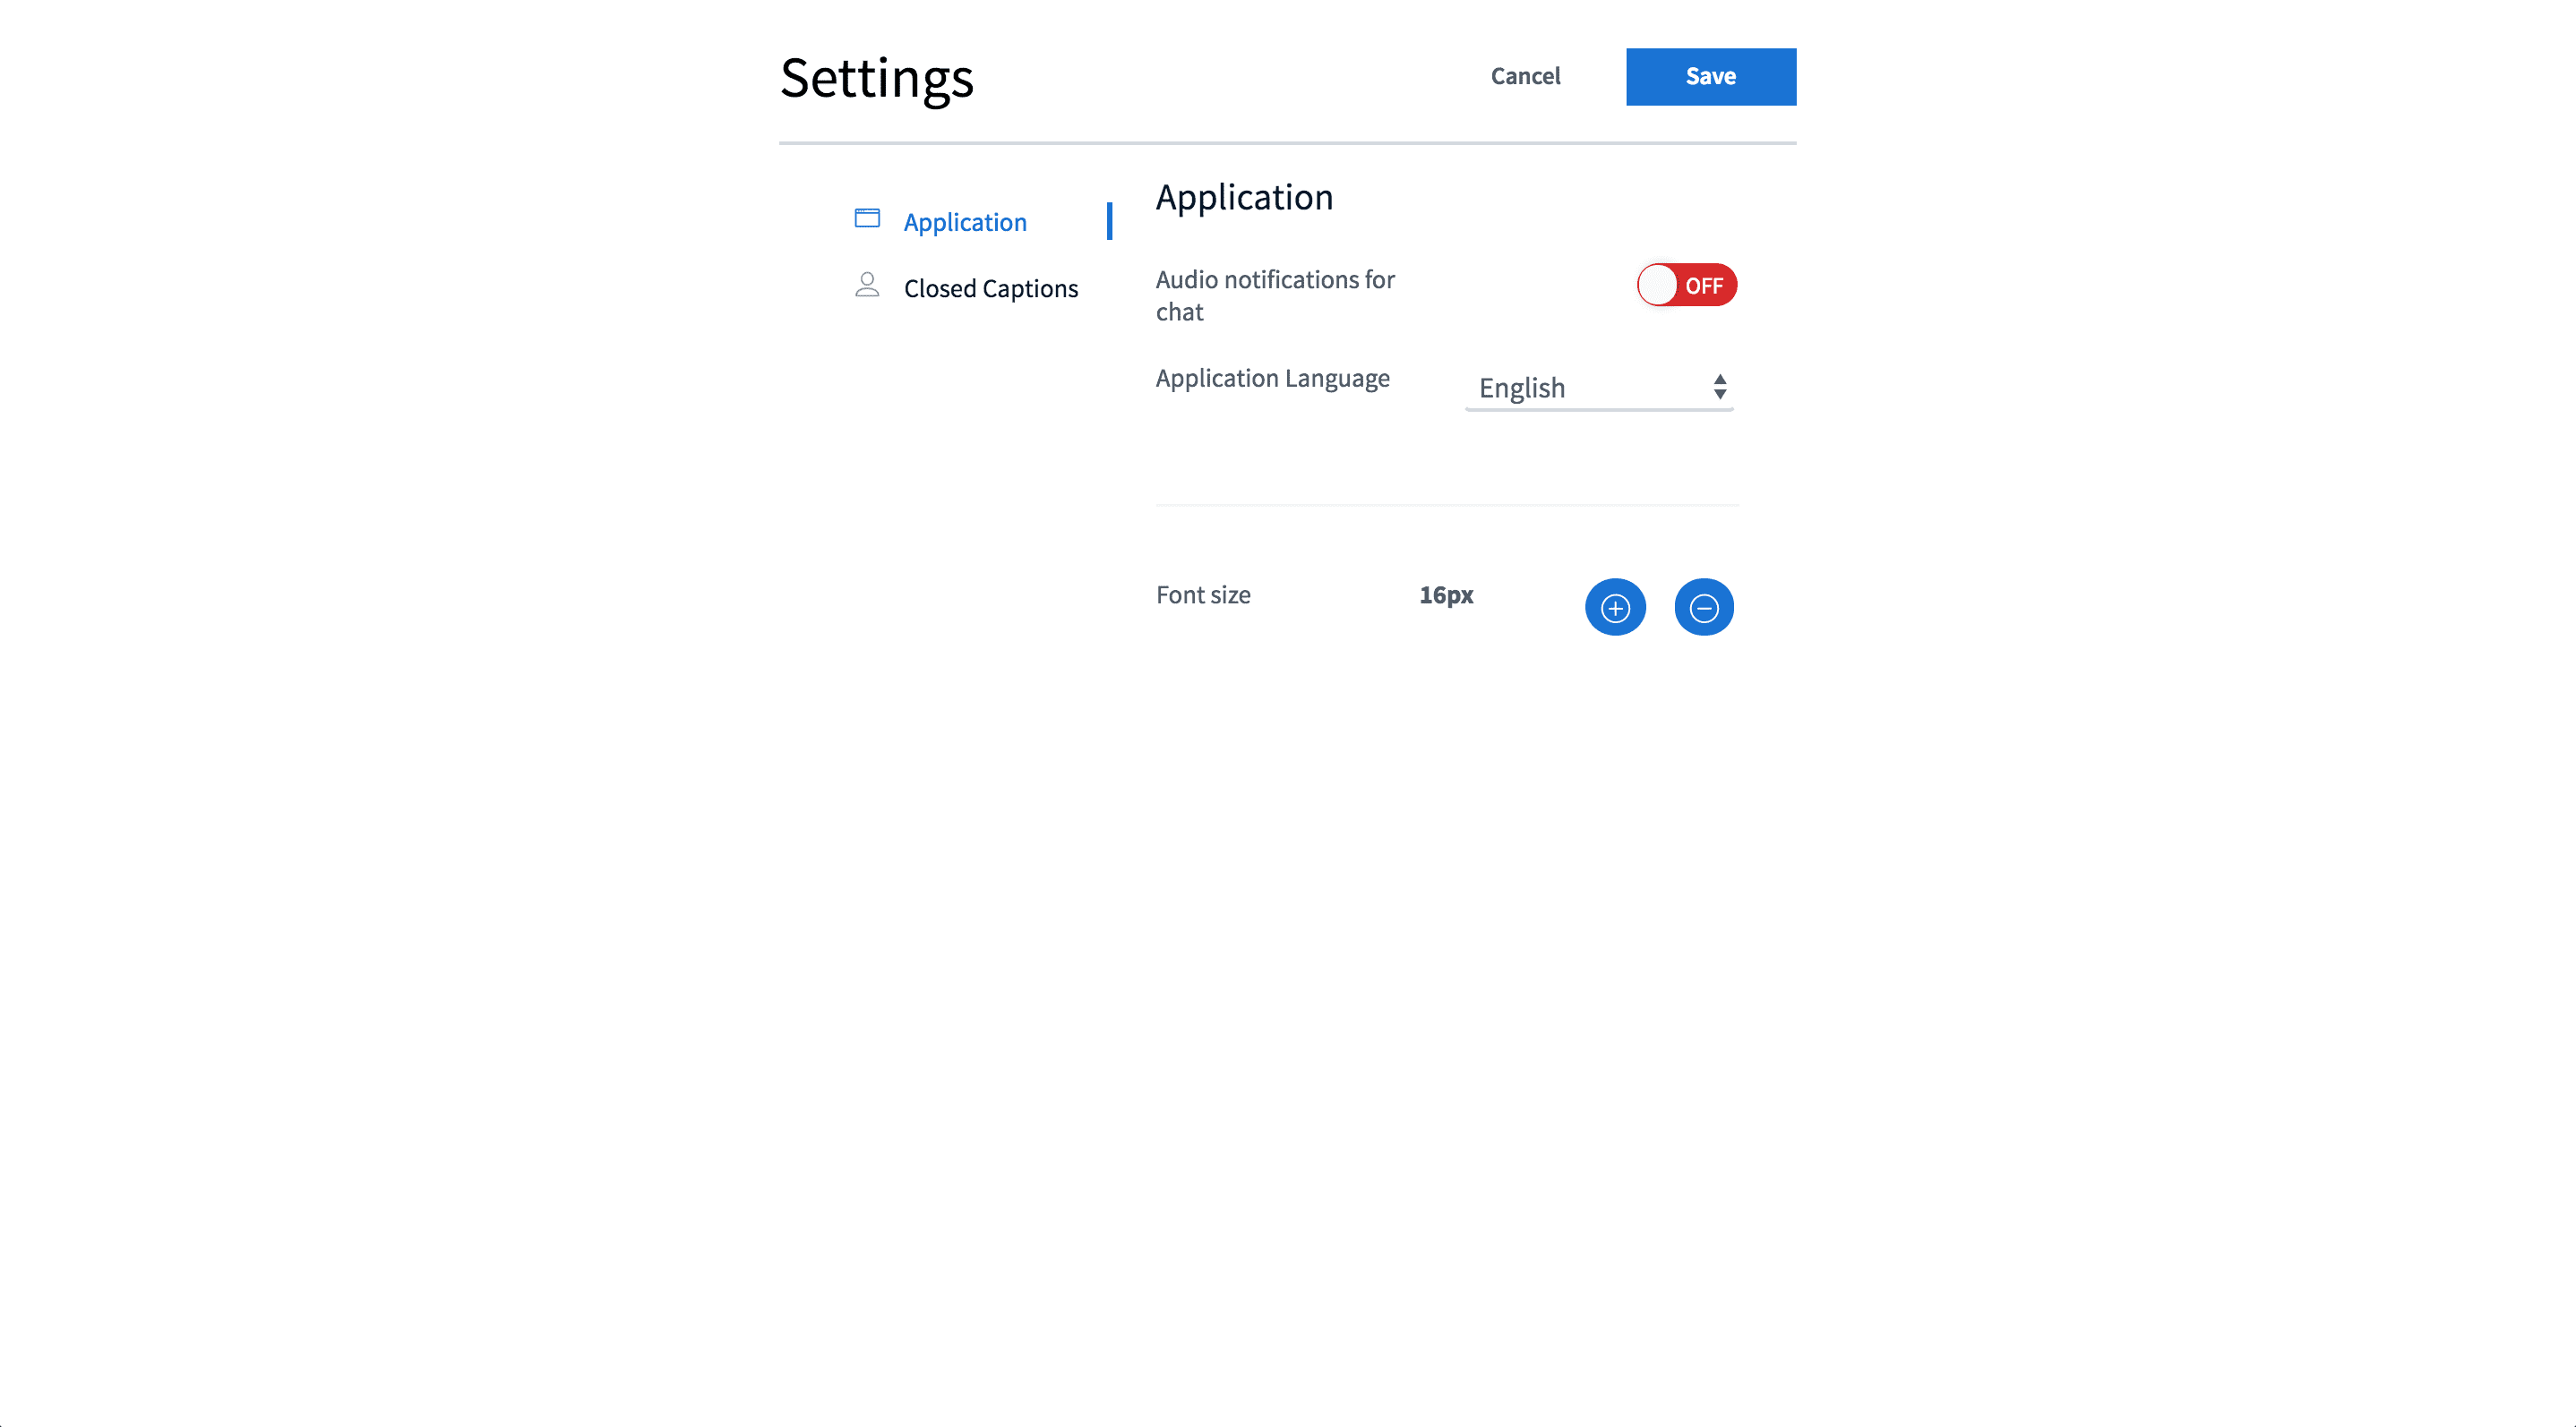Click the Application section heading
The image size is (2576, 1427).
1244,198
